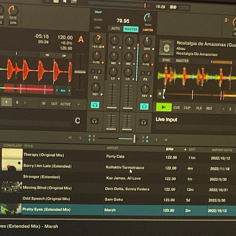Toggle the right channel headphone cue button

click(144, 107)
